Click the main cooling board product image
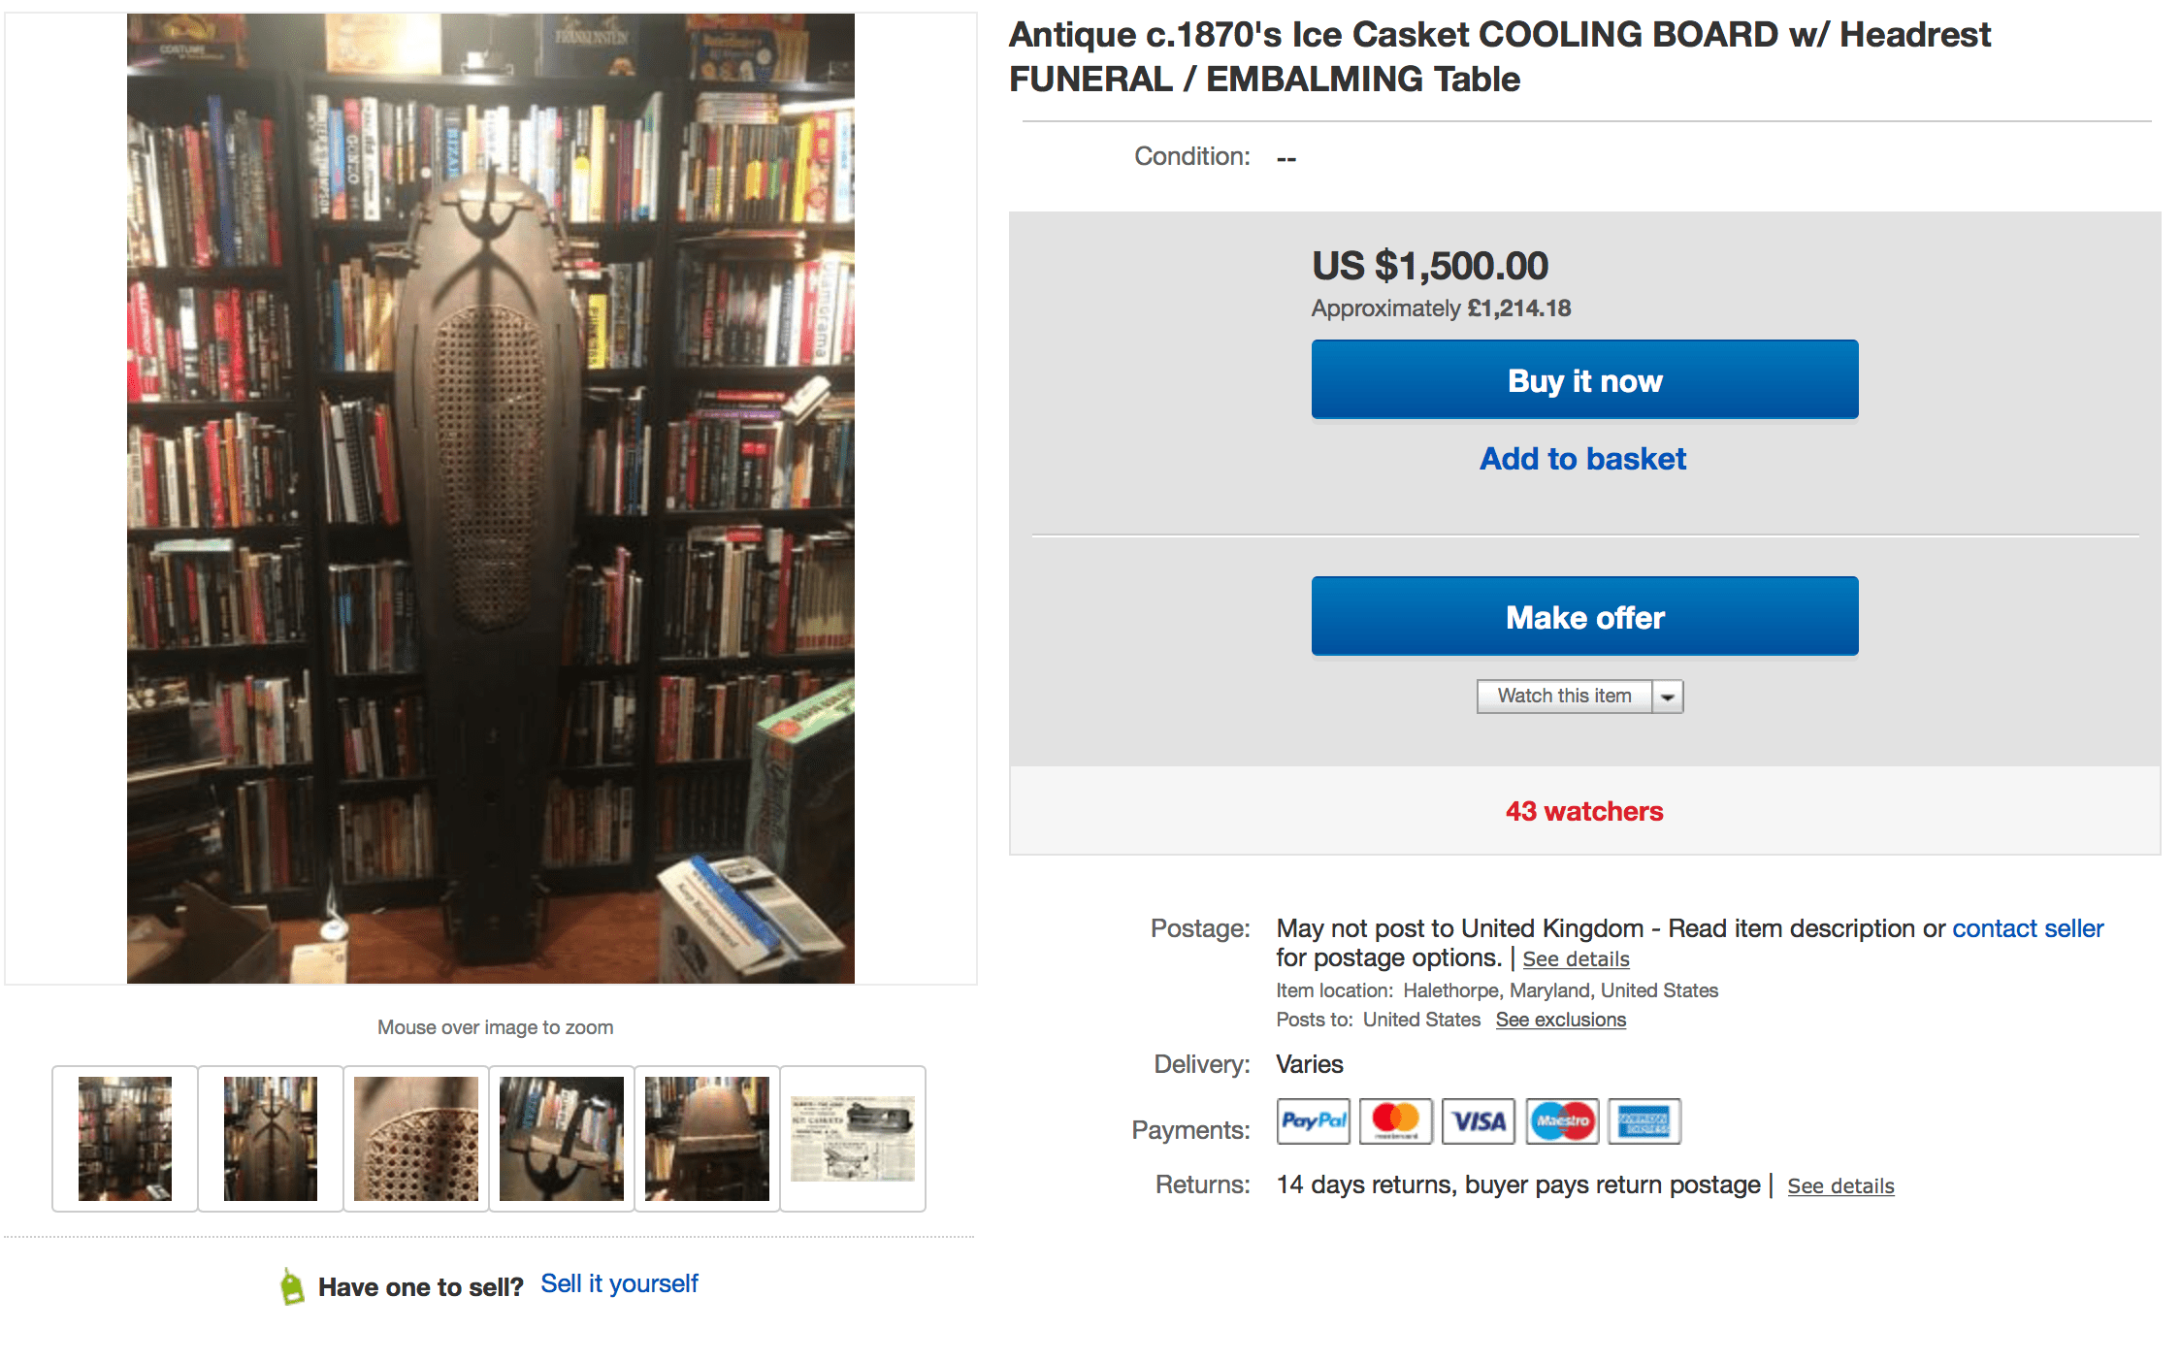Image resolution: width=2181 pixels, height=1362 pixels. (x=491, y=499)
